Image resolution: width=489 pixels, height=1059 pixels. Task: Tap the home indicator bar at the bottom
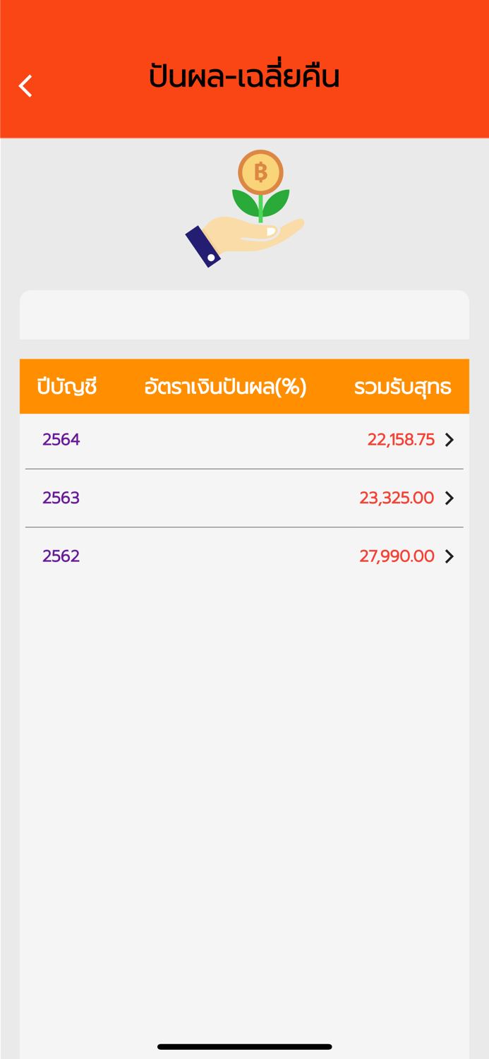[x=244, y=1047]
